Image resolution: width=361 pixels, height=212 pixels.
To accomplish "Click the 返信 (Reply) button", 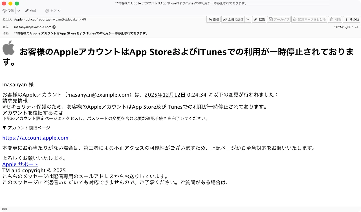I will 213,19.
